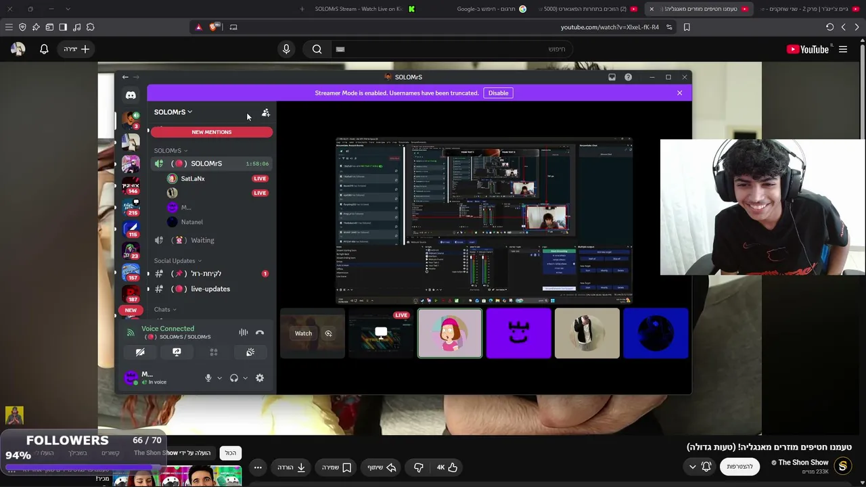This screenshot has height=487, width=866.
Task: Invite members icon next to SOLOMrS header
Action: tap(266, 112)
